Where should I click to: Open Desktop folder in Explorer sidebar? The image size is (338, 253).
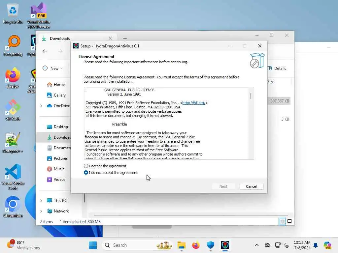(x=57, y=127)
